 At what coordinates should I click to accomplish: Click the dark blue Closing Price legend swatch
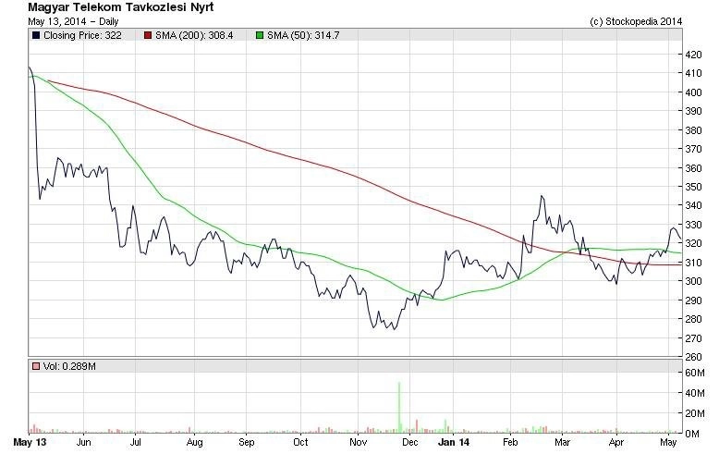(x=36, y=35)
